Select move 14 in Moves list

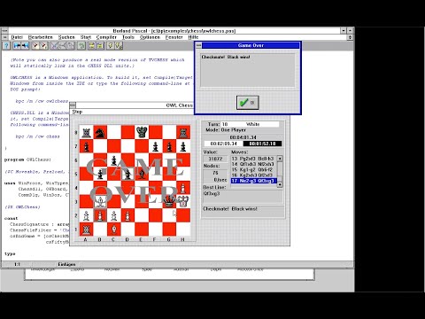coord(253,164)
